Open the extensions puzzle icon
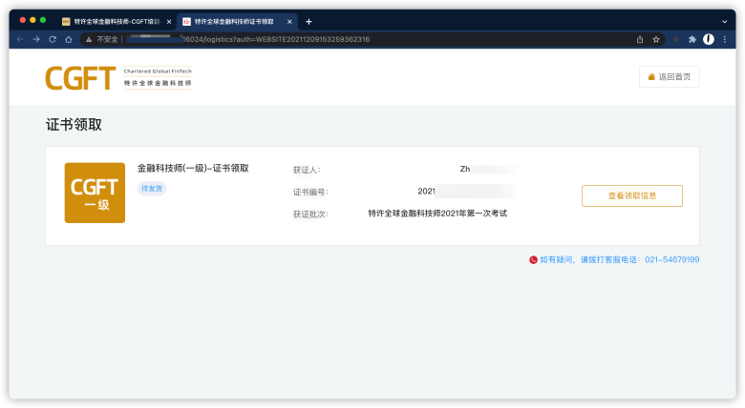 [692, 39]
